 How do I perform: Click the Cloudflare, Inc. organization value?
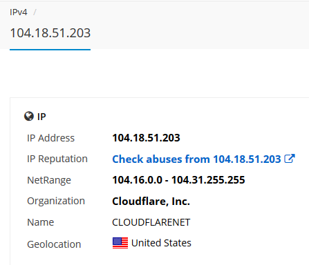click(151, 202)
